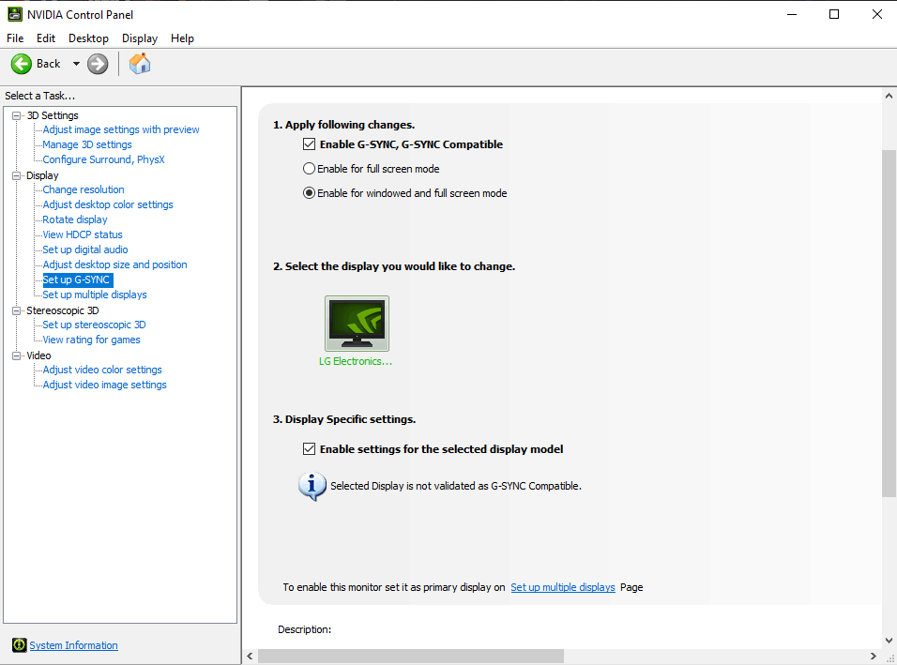897x665 pixels.
Task: Click the scroll up arrow
Action: pos(889,96)
